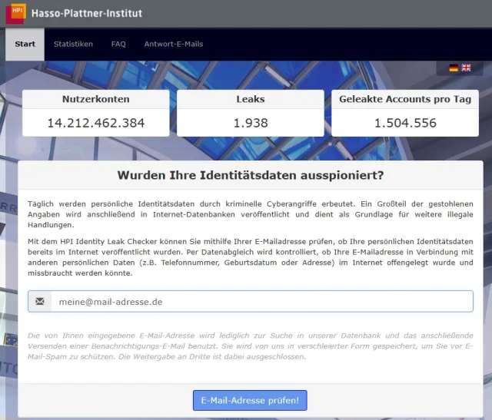Screen dimensions: 492x420
Task: Click the Wurden Ihre Identitätsdaten ausspioniert? heading
Action: tap(251, 175)
